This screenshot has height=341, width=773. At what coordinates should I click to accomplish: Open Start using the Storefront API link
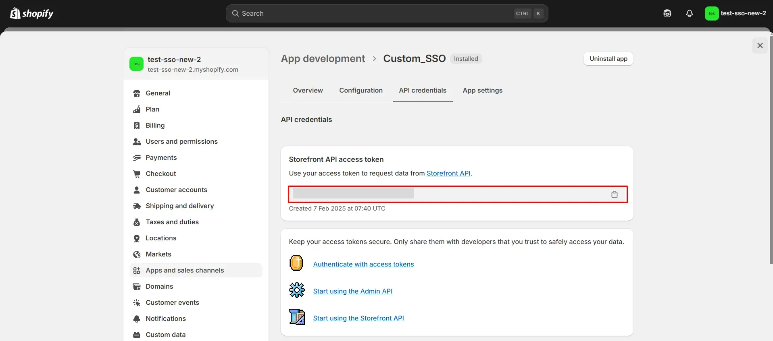(x=358, y=318)
